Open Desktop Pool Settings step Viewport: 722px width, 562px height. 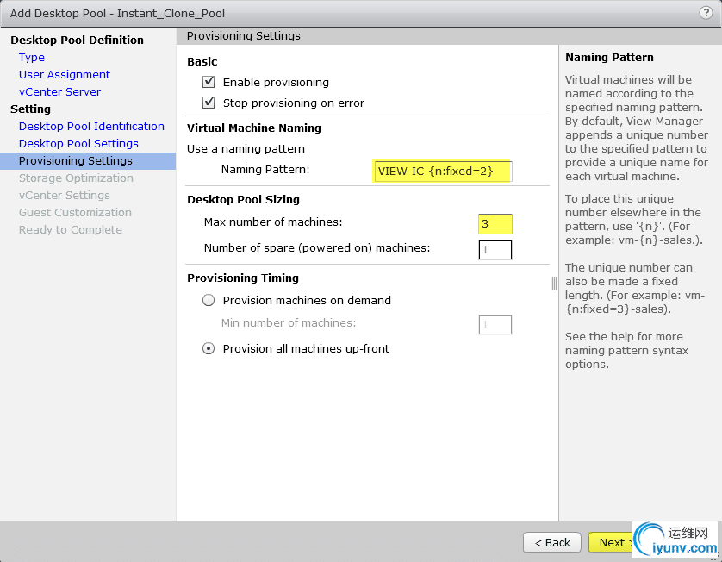[x=78, y=143]
